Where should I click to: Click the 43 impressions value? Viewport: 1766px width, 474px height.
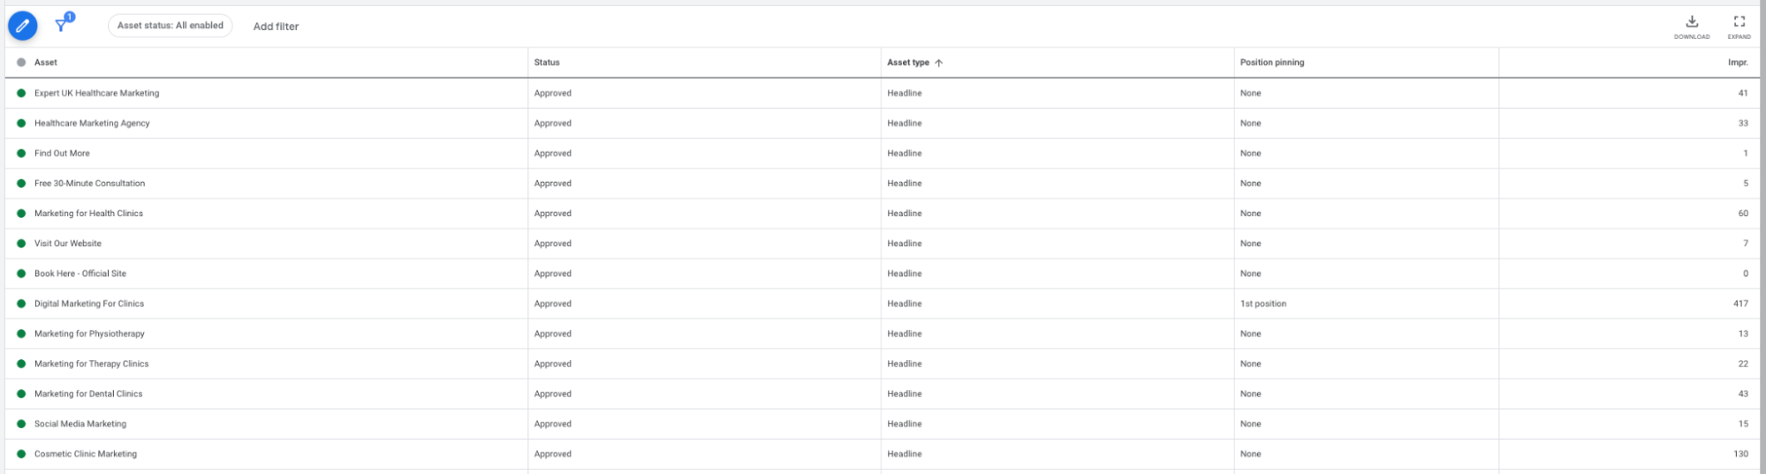click(x=1743, y=393)
